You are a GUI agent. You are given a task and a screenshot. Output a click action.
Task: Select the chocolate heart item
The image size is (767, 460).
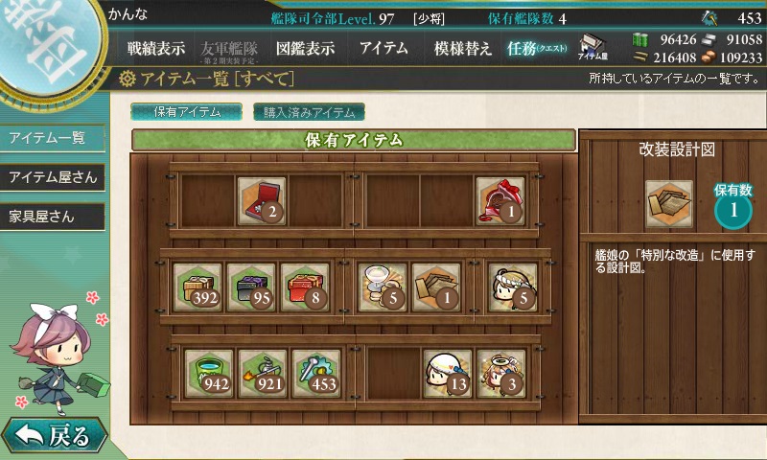[500, 201]
